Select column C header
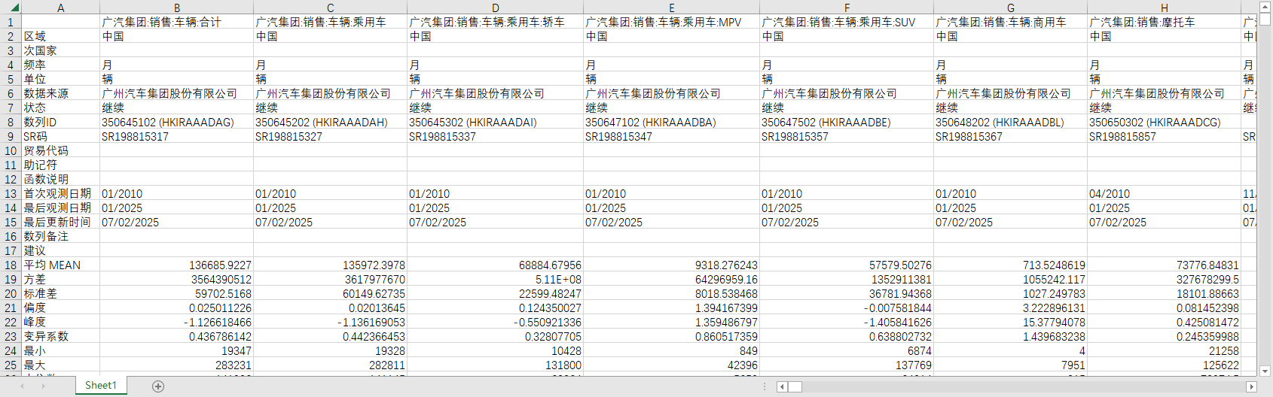1273x397 pixels. coord(330,8)
